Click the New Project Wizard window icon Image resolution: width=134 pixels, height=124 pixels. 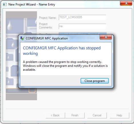(x=5, y=5)
